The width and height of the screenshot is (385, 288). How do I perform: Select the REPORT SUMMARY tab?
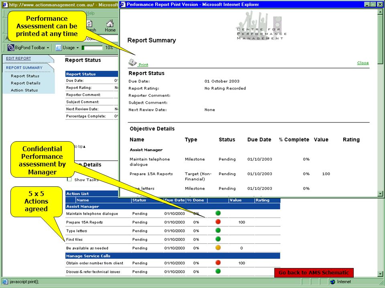(x=24, y=68)
